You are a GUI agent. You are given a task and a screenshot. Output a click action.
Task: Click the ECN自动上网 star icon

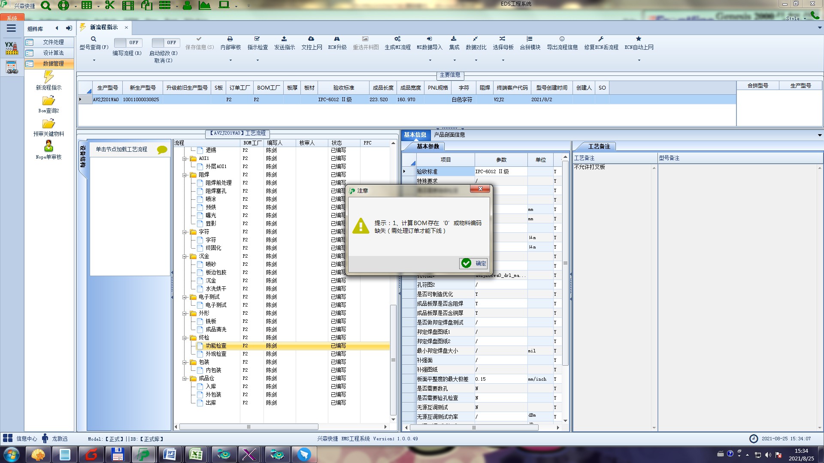(639, 39)
